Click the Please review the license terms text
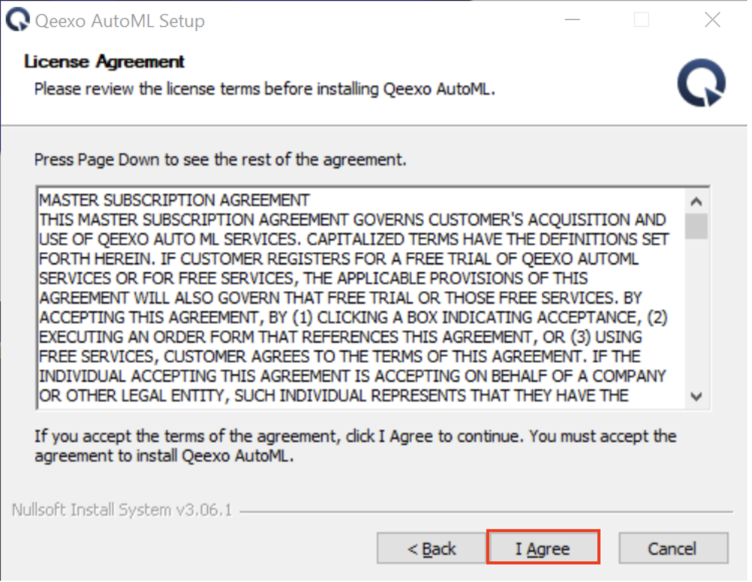This screenshot has width=752, height=582. click(264, 89)
